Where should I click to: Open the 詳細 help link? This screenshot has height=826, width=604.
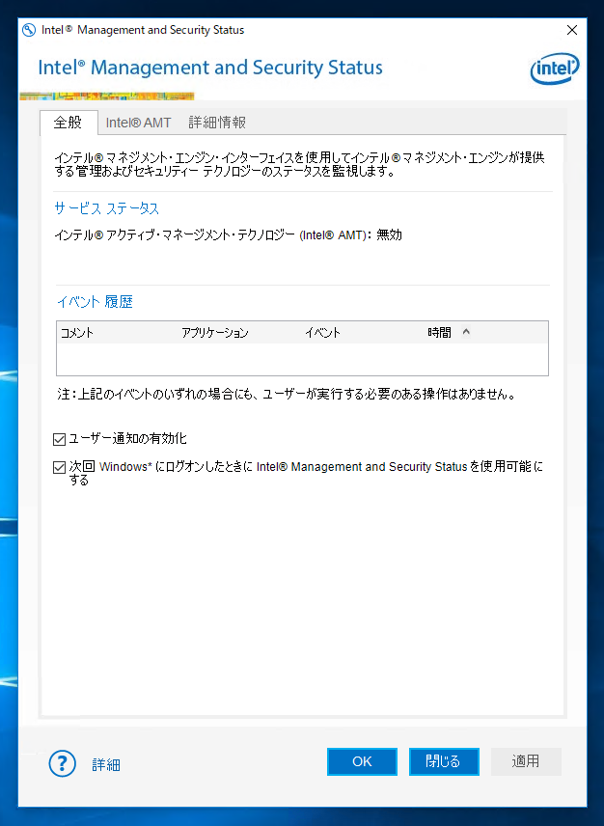click(x=106, y=764)
